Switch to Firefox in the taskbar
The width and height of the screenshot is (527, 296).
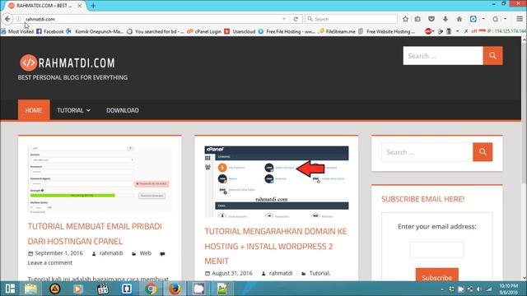[175, 289]
